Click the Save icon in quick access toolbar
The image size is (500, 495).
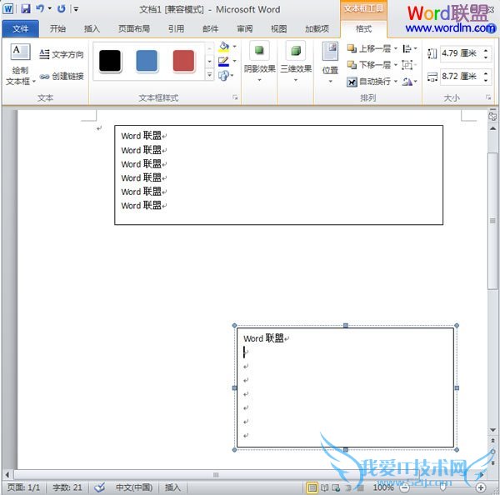point(25,8)
